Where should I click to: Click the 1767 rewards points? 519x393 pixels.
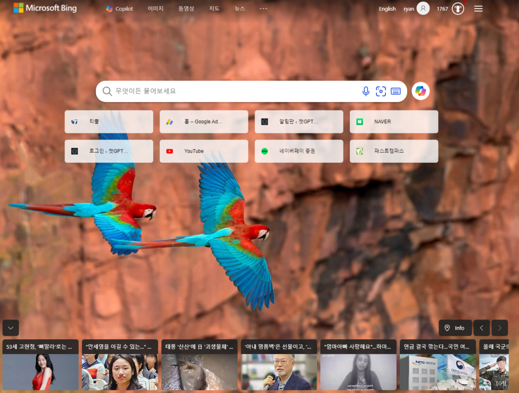click(x=442, y=9)
